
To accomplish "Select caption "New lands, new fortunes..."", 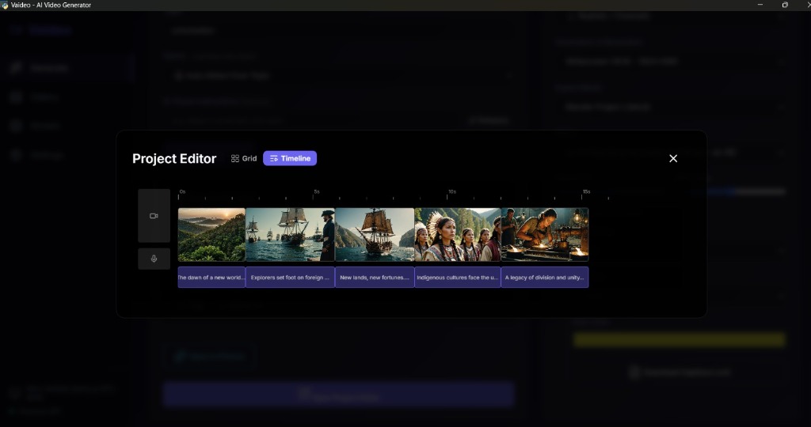I will pyautogui.click(x=375, y=278).
